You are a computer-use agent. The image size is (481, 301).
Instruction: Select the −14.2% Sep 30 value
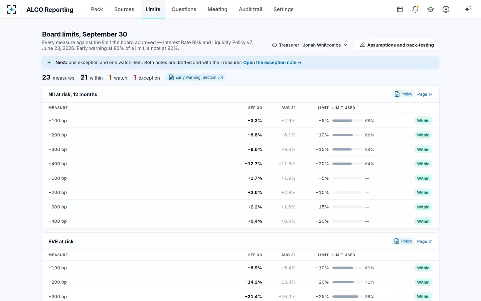[x=253, y=282]
